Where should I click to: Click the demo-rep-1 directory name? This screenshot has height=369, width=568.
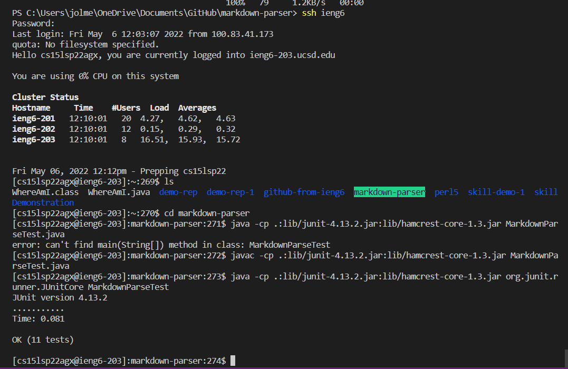click(x=230, y=192)
